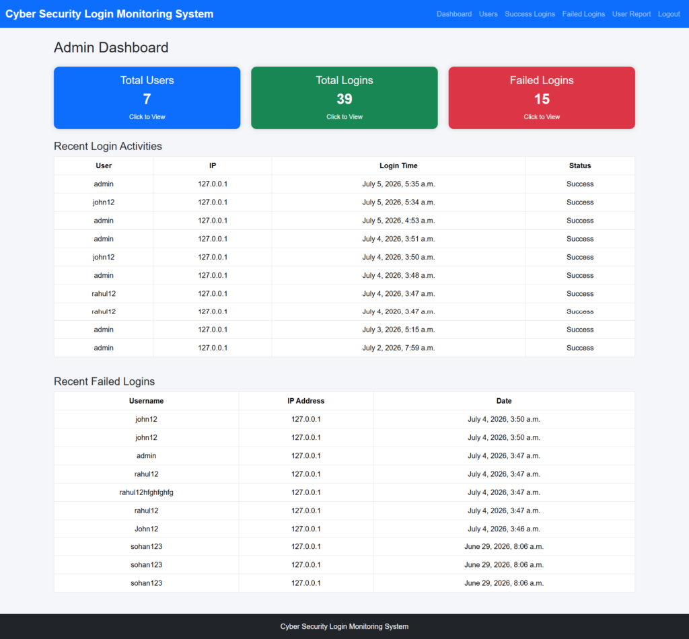Open Failed Logins in the navbar
Screen dimensions: 689x639
point(583,14)
